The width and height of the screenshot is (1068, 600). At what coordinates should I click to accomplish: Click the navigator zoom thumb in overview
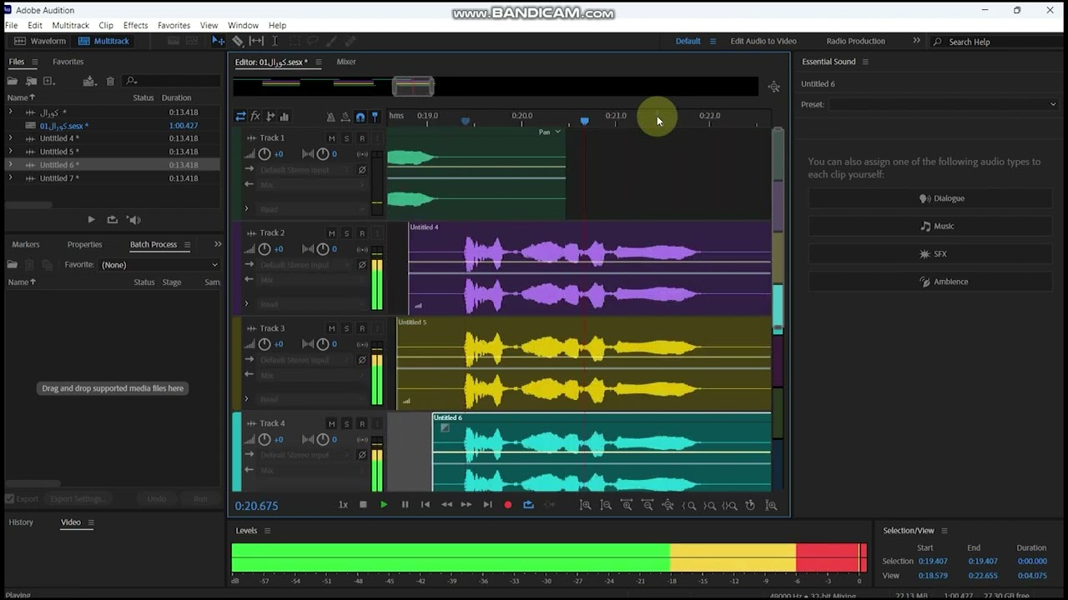pos(413,87)
